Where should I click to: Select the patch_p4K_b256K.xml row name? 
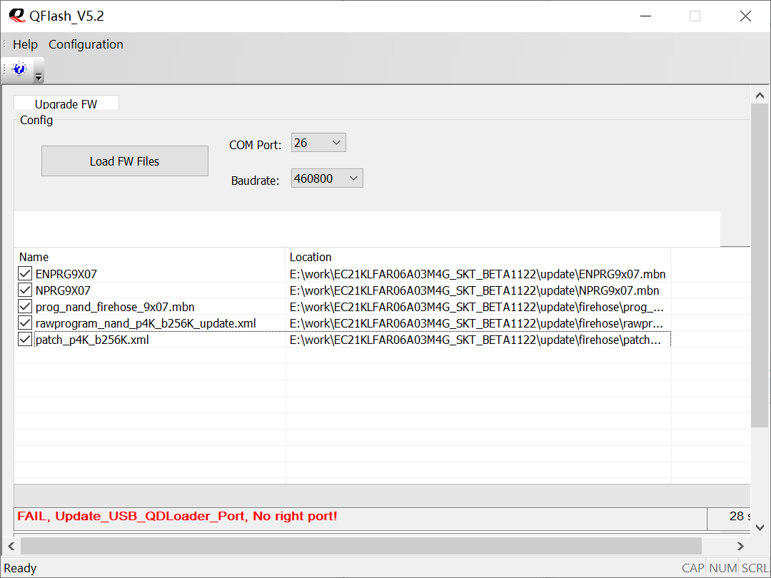click(92, 340)
